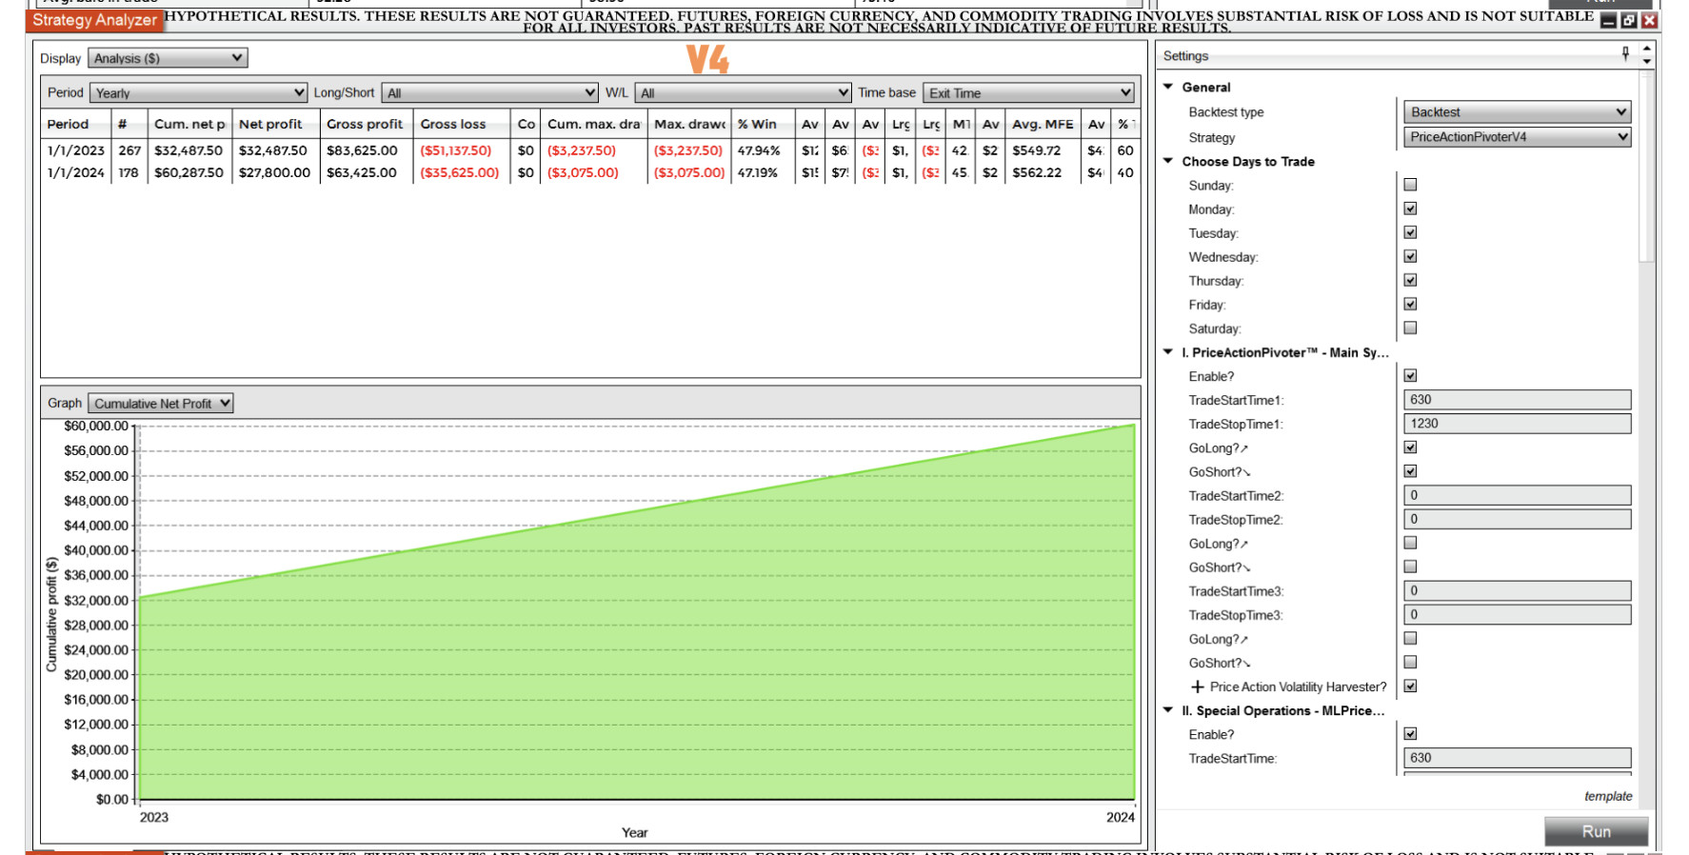This screenshot has width=1689, height=855.
Task: Select the Strategy Analyzer tab
Action: (94, 20)
